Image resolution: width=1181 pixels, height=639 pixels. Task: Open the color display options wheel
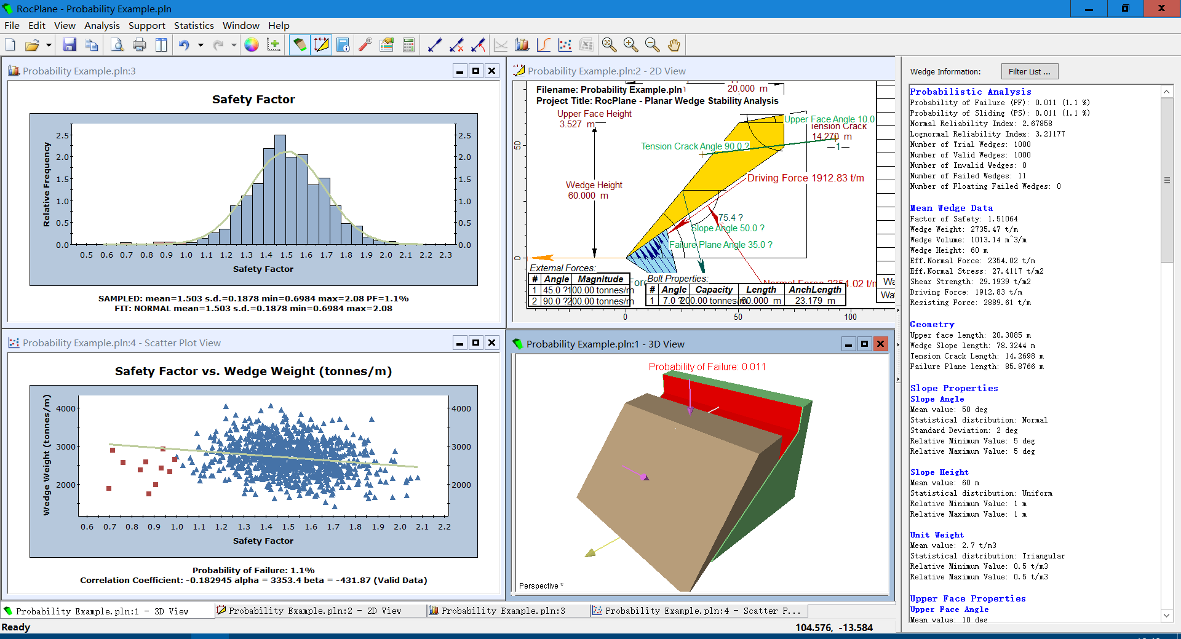click(252, 45)
